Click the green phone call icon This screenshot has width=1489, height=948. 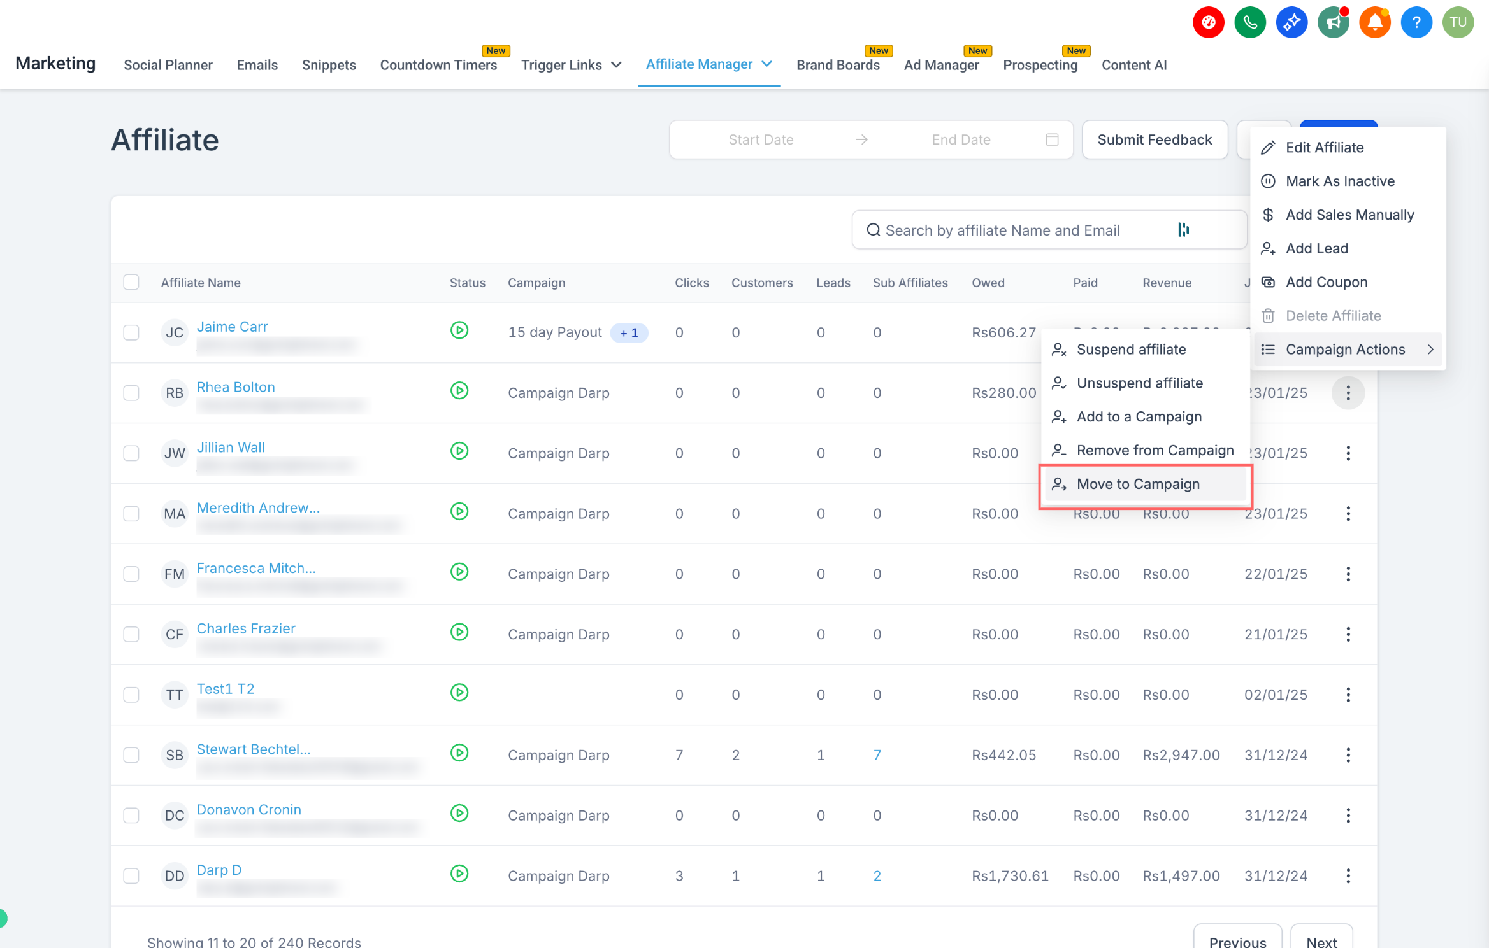(x=1249, y=23)
